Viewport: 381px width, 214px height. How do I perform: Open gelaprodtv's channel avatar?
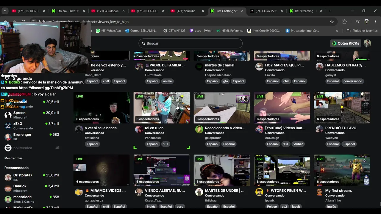pos(199,129)
